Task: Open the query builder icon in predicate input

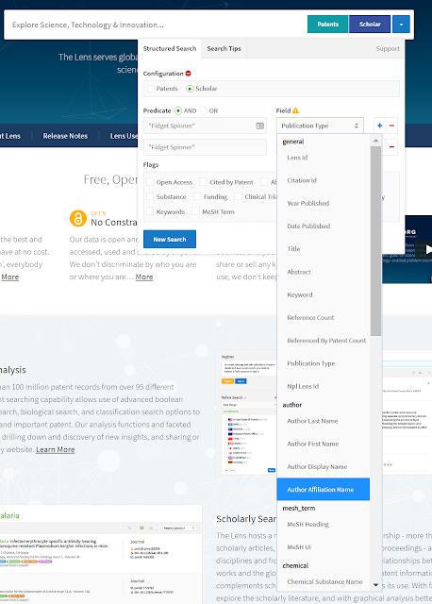Action: point(260,126)
